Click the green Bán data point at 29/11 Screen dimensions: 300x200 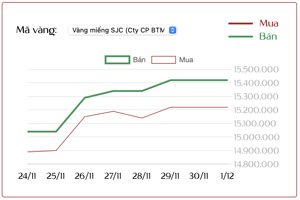(x=170, y=80)
